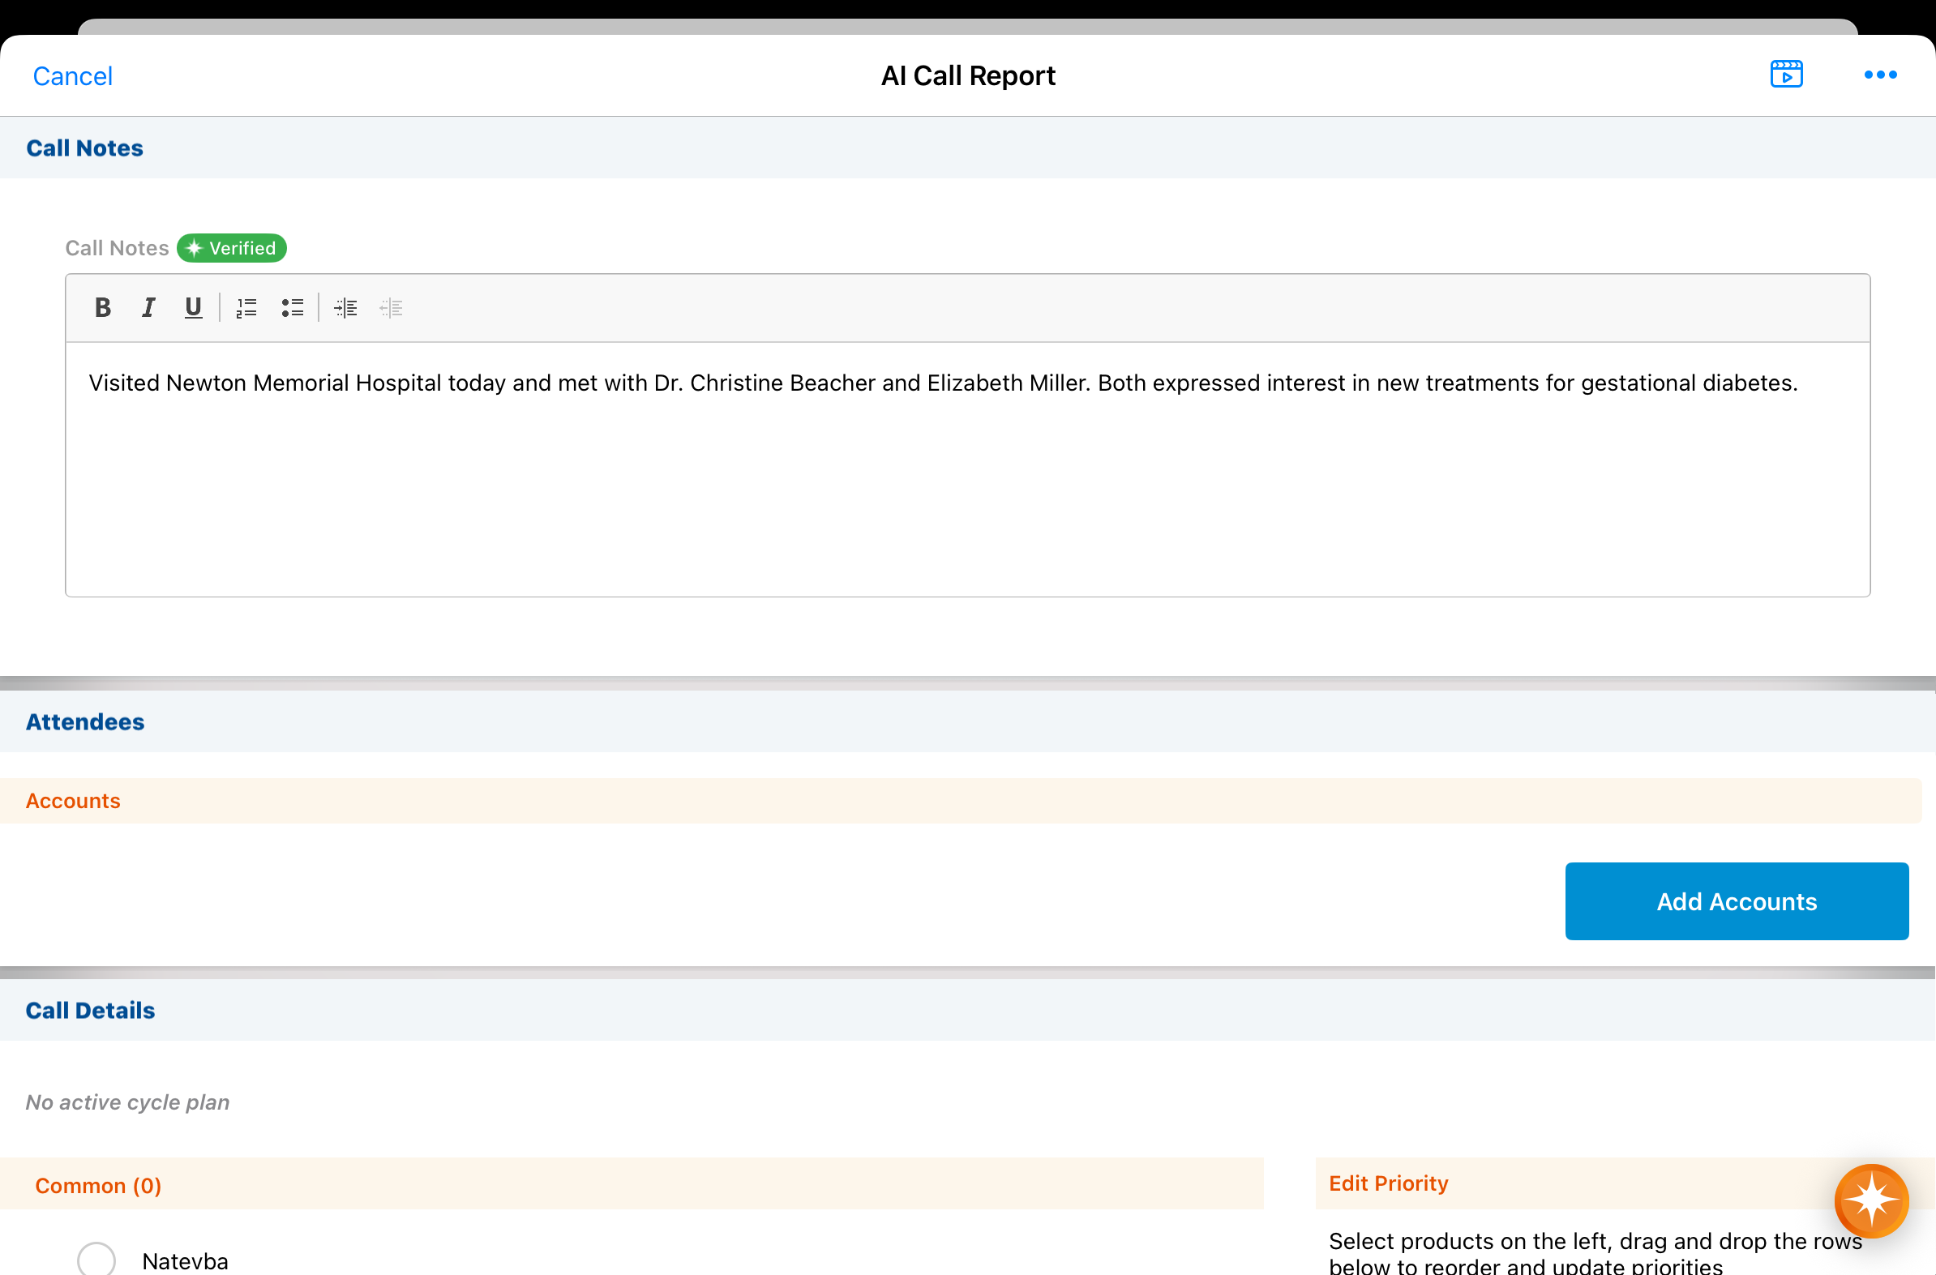Insert a bulleted list
This screenshot has width=1936, height=1275.
(292, 307)
